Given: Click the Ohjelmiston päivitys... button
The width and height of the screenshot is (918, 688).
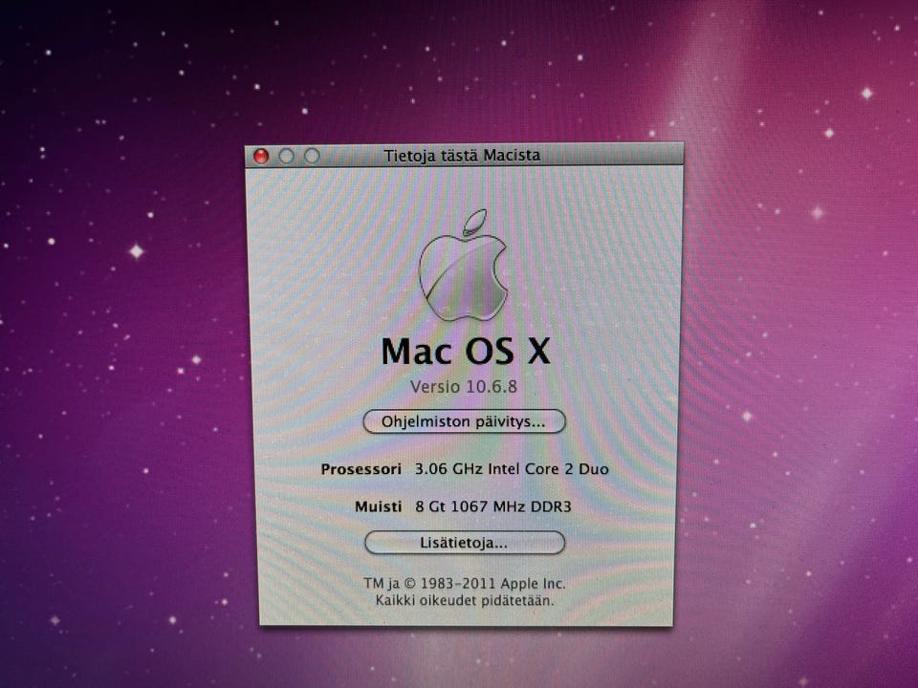Looking at the screenshot, I should [x=464, y=421].
